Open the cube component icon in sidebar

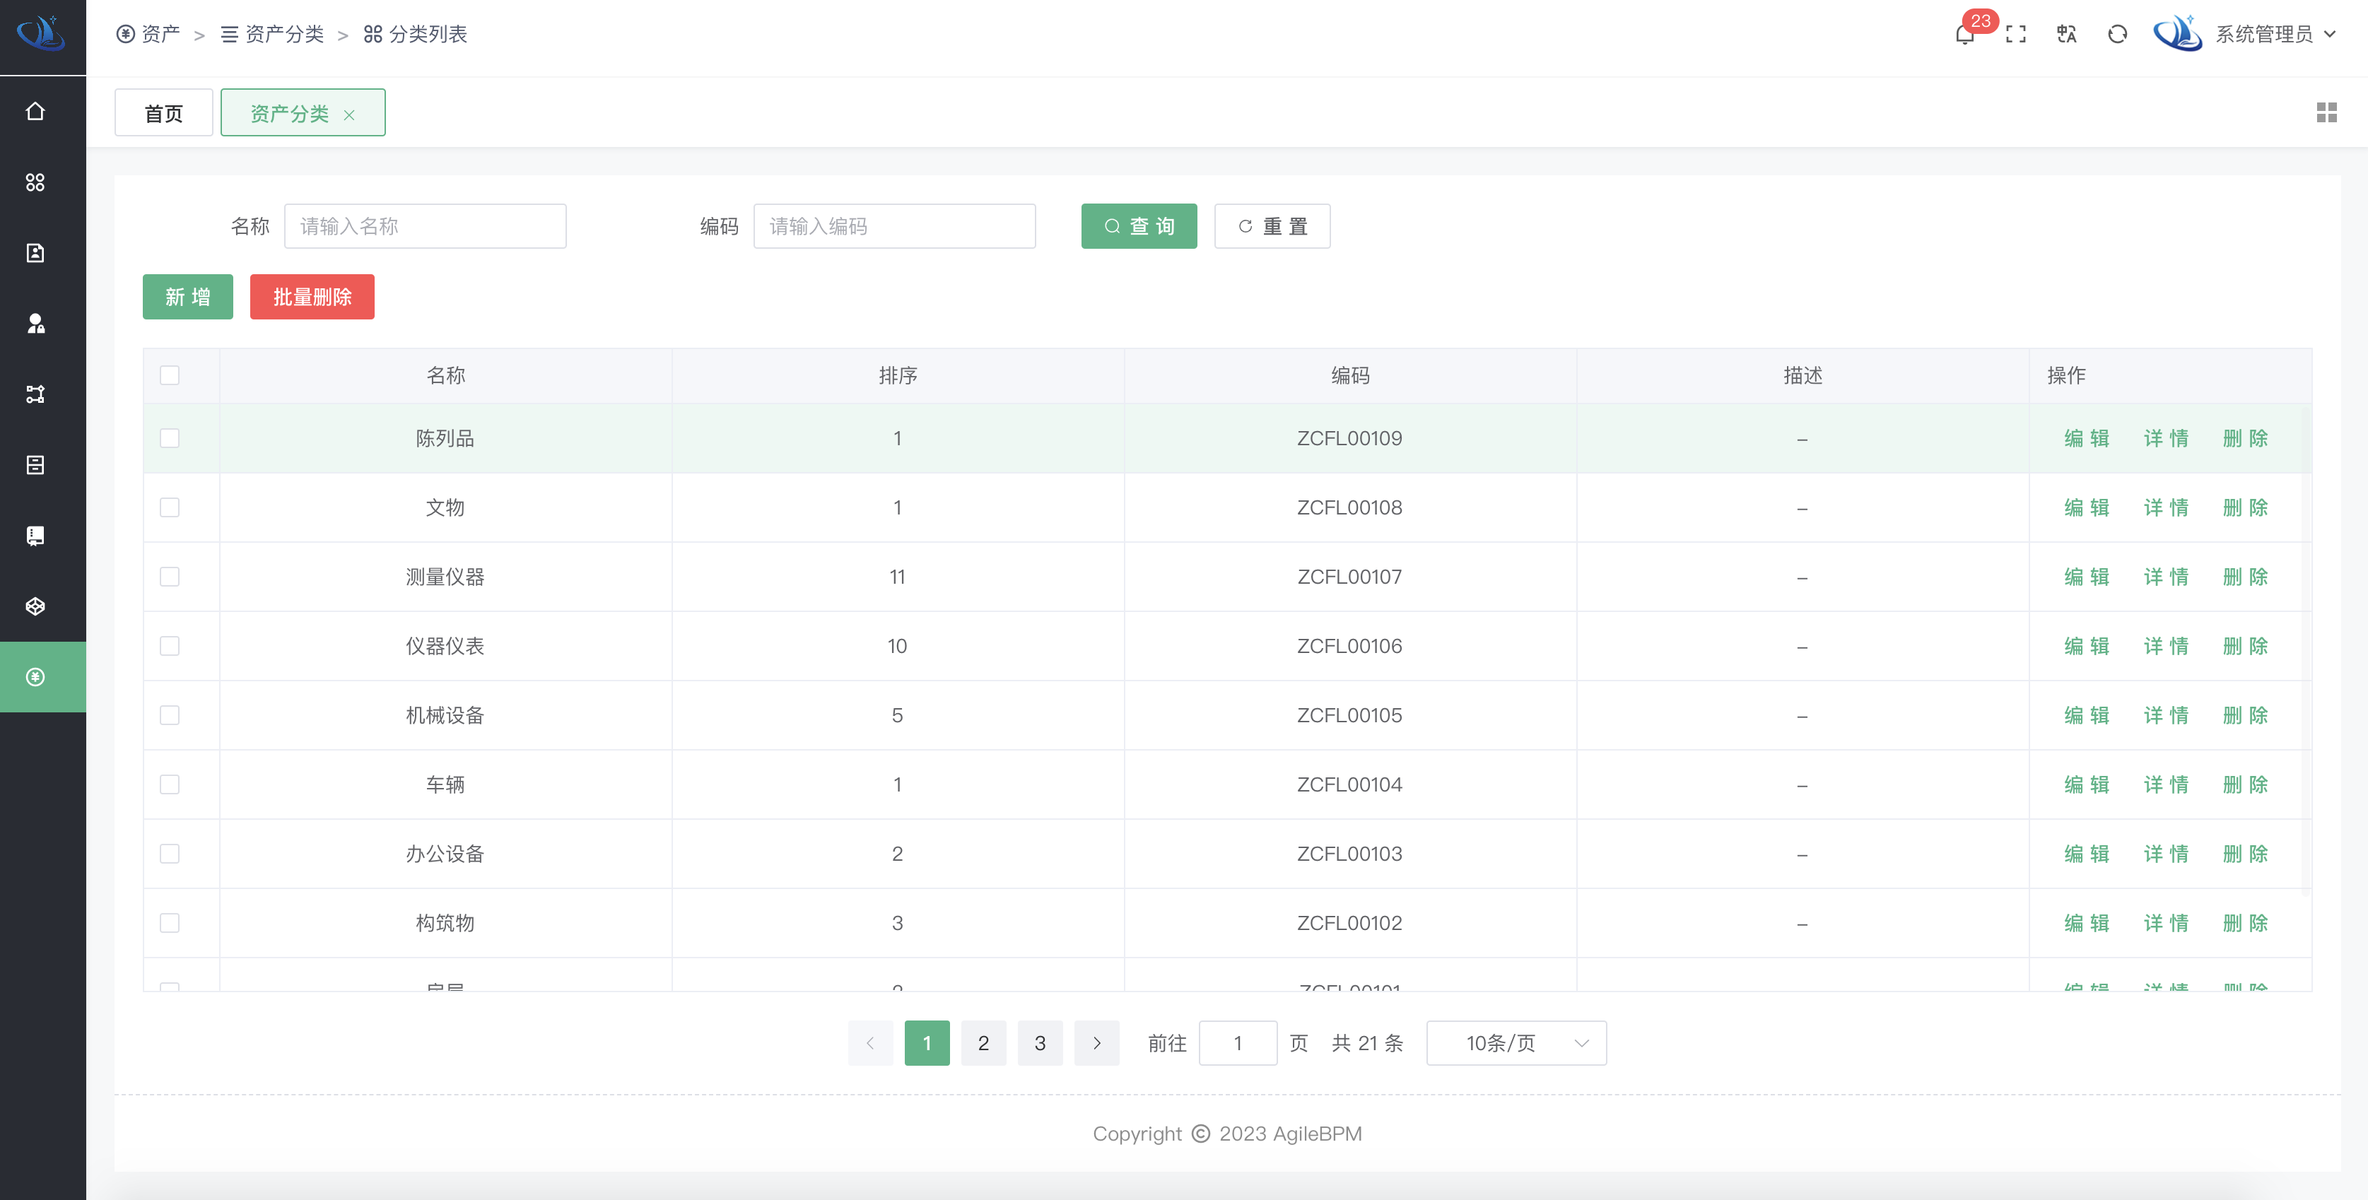[35, 606]
